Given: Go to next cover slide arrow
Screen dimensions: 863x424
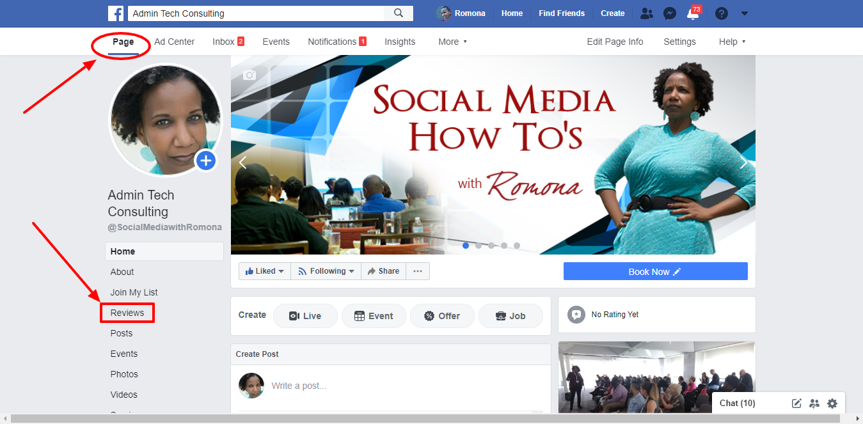Looking at the screenshot, I should coord(743,162).
